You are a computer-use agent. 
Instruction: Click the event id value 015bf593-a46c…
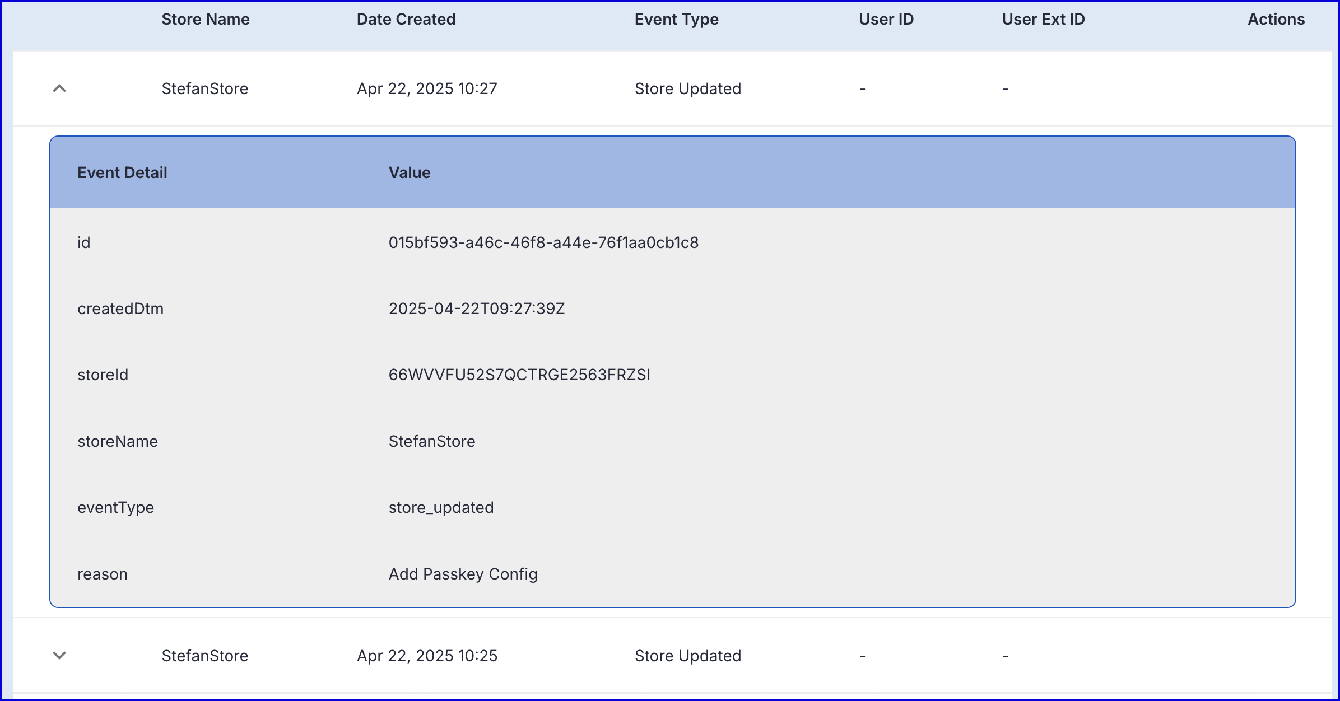543,242
